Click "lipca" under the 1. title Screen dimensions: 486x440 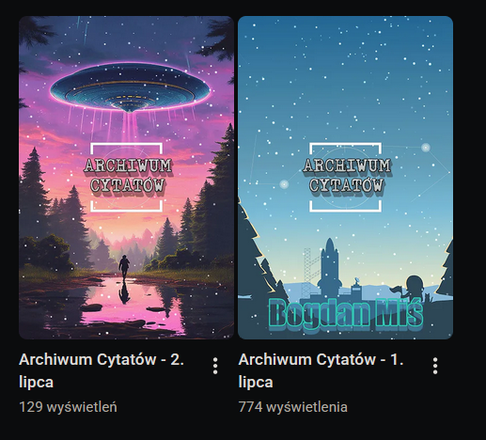point(256,383)
